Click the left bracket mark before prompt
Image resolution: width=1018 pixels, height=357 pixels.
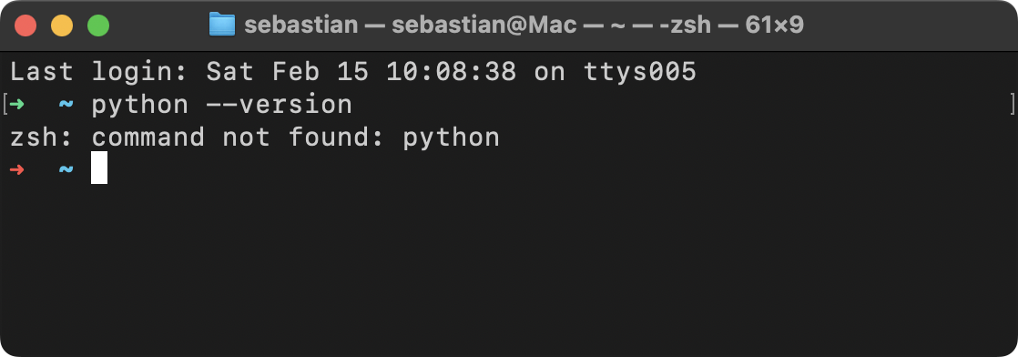(x=5, y=105)
